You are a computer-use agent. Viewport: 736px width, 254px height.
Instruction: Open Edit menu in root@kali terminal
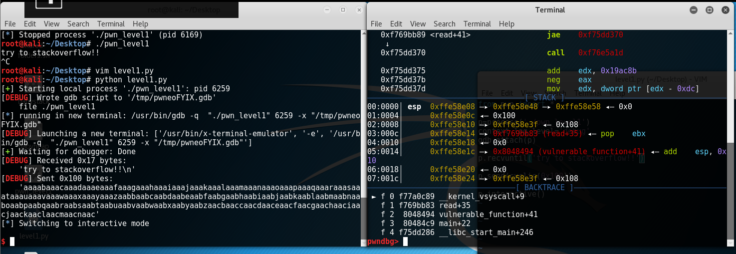[x=30, y=23]
